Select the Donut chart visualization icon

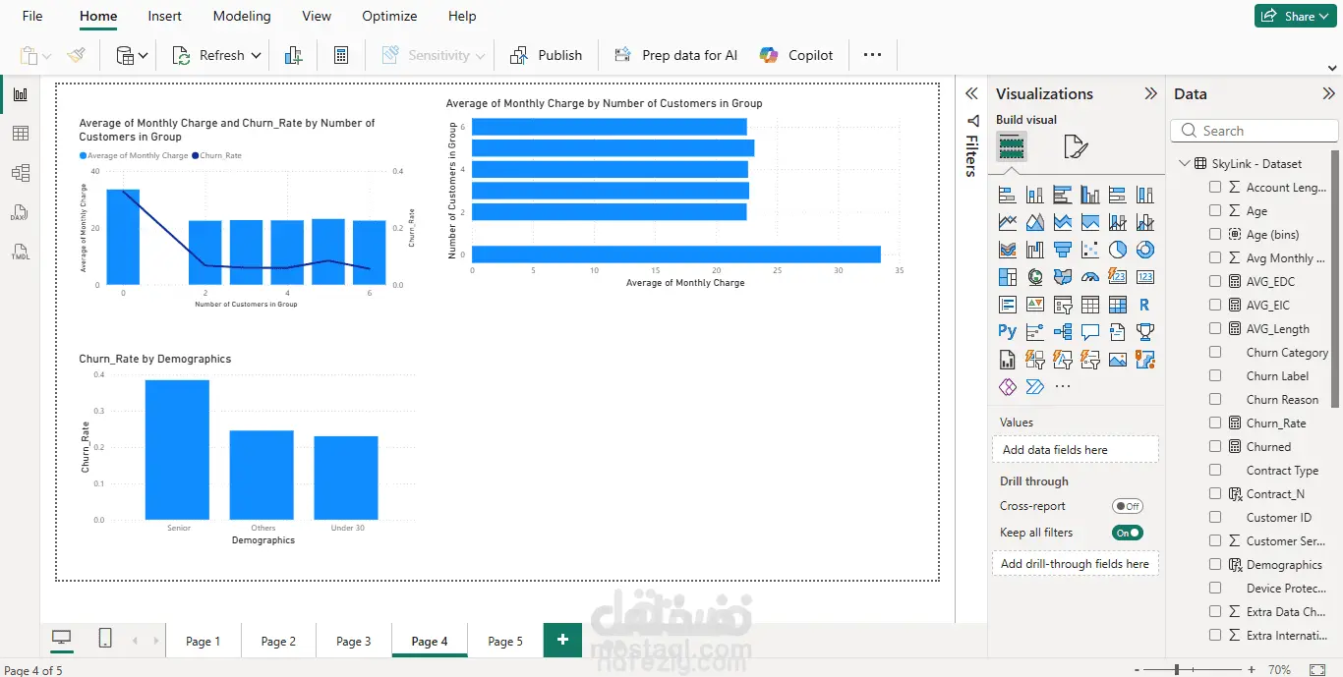[1144, 250]
